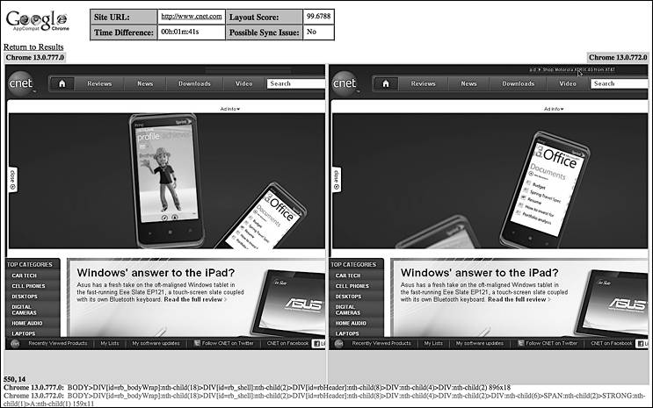Viewport: 653px width, 408px height.
Task: Click the Facebook Like icon, right screenshot
Action: tap(642, 344)
